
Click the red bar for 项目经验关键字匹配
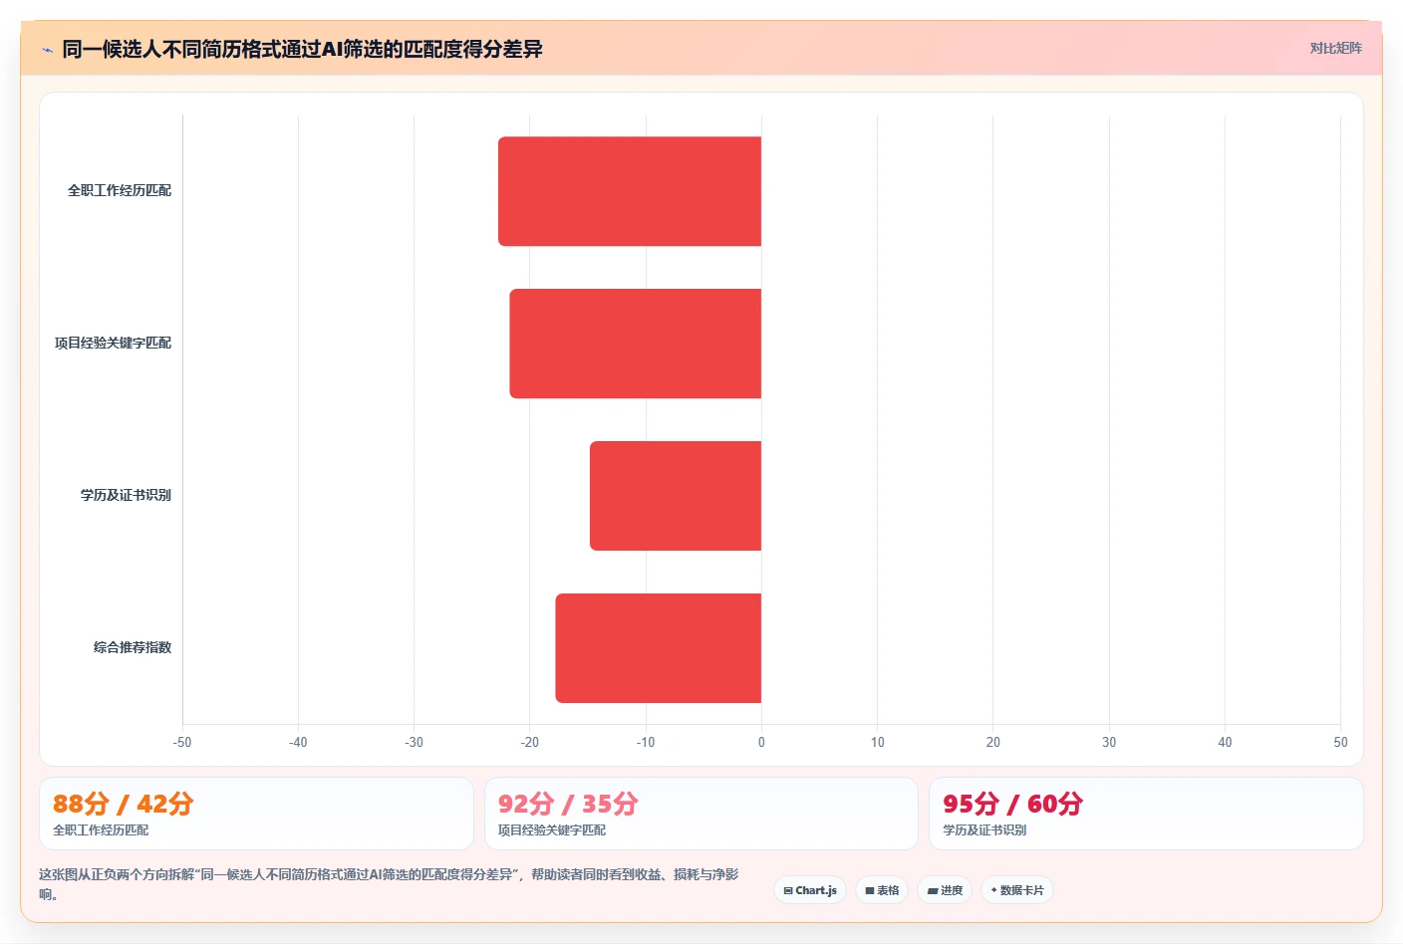(x=636, y=344)
